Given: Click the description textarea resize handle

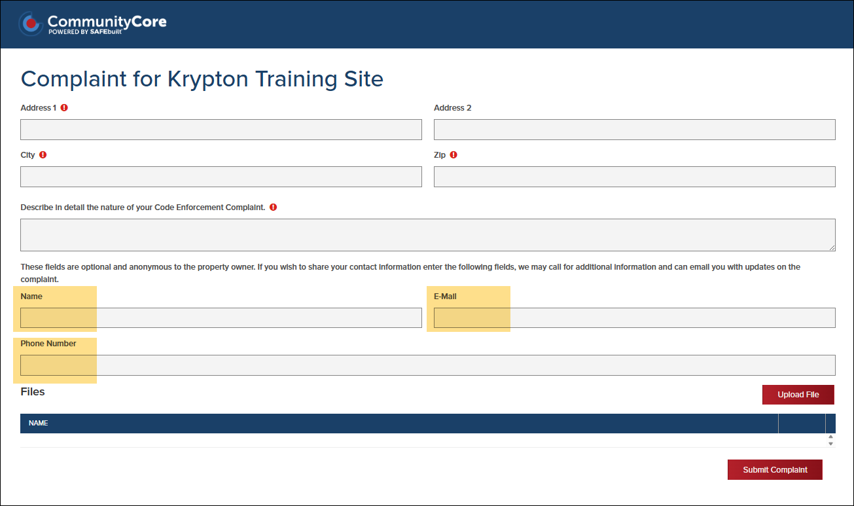Looking at the screenshot, I should 832,247.
